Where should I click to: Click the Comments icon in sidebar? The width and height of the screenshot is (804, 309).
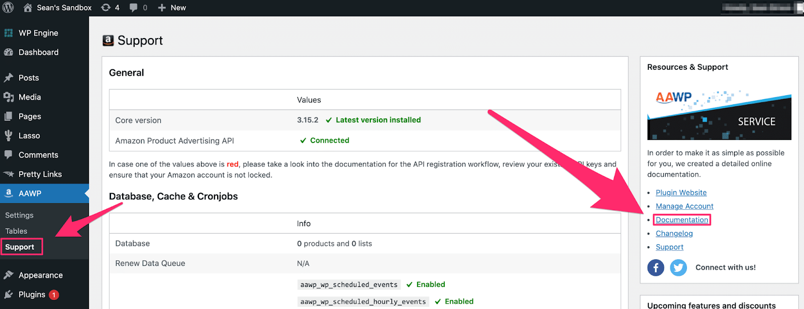(x=9, y=154)
